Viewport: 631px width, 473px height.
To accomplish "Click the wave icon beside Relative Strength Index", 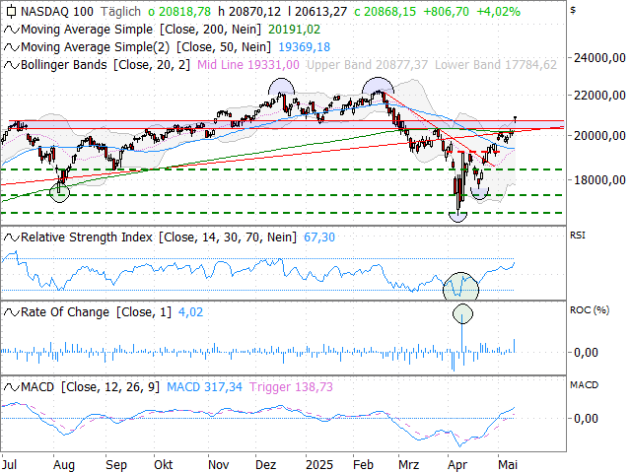I will pyautogui.click(x=12, y=237).
